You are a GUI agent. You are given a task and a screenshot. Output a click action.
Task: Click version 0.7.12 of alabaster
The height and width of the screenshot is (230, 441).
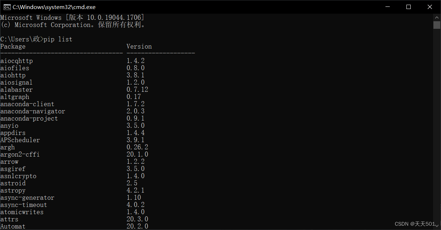tap(137, 90)
